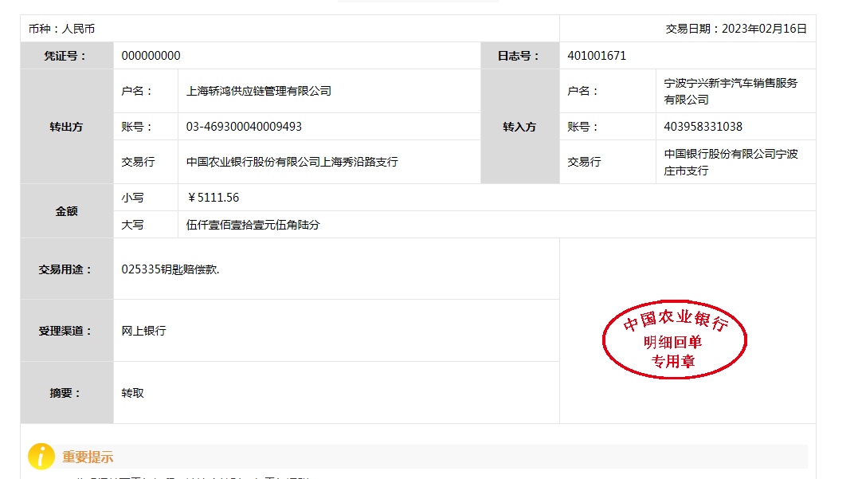Click the 转出方 header cell
This screenshot has height=479, width=858.
coord(66,127)
